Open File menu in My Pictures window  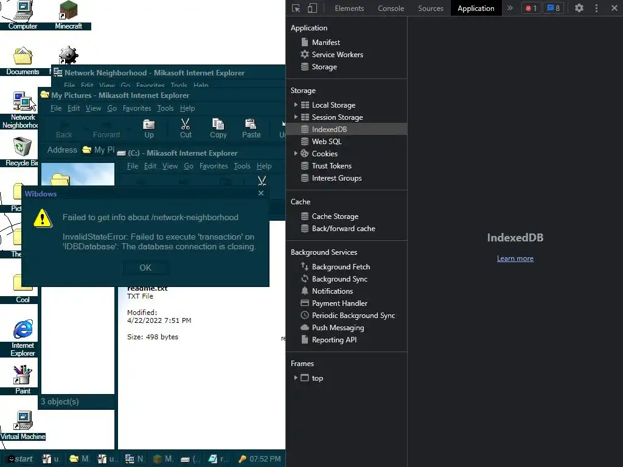coord(55,108)
